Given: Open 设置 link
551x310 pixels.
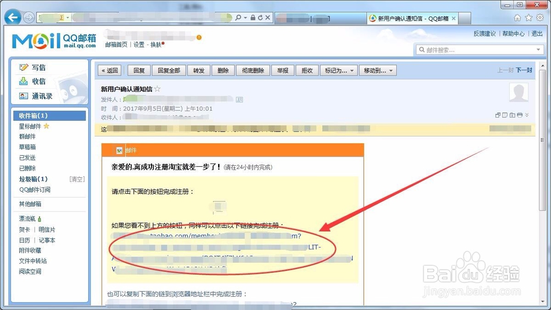Looking at the screenshot, I should pos(139,45).
